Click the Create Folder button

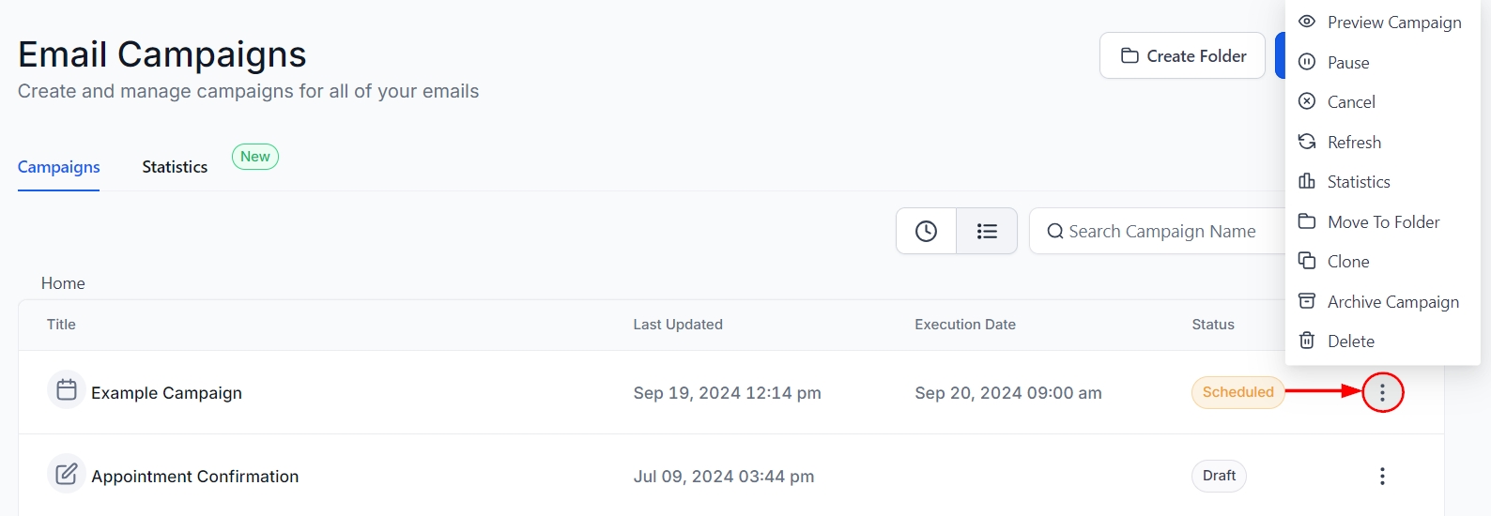click(x=1182, y=56)
